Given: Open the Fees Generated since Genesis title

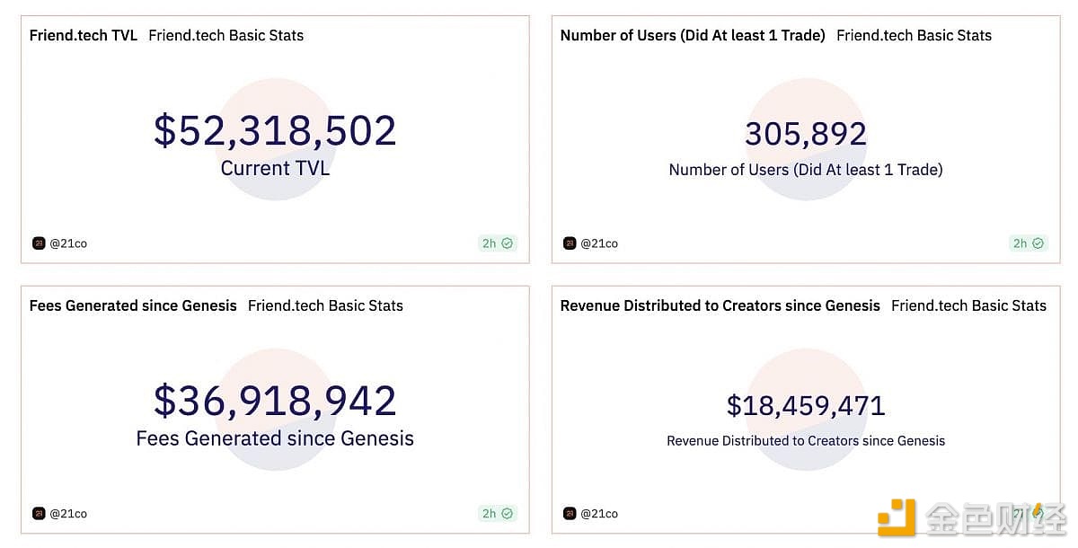Looking at the screenshot, I should coord(133,306).
